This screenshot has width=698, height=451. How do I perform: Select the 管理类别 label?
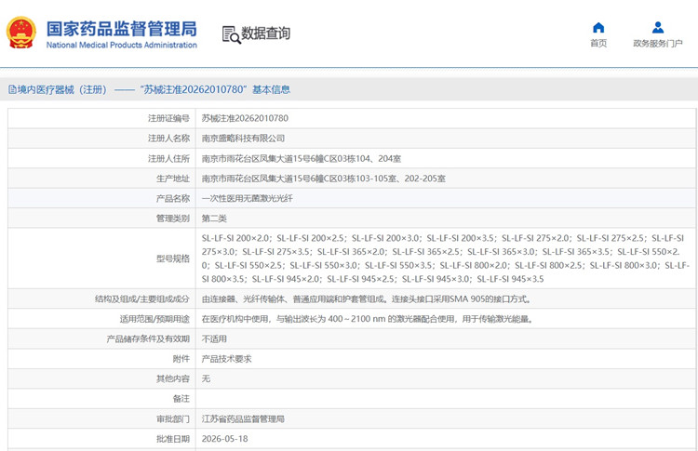coord(173,219)
